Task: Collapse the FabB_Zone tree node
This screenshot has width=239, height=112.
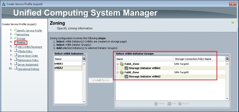Action: click(117, 72)
